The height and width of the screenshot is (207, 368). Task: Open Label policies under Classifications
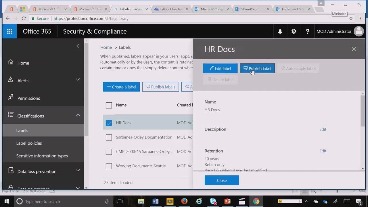[x=29, y=143]
